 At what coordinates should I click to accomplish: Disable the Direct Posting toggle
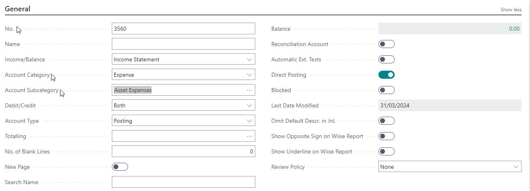[386, 75]
